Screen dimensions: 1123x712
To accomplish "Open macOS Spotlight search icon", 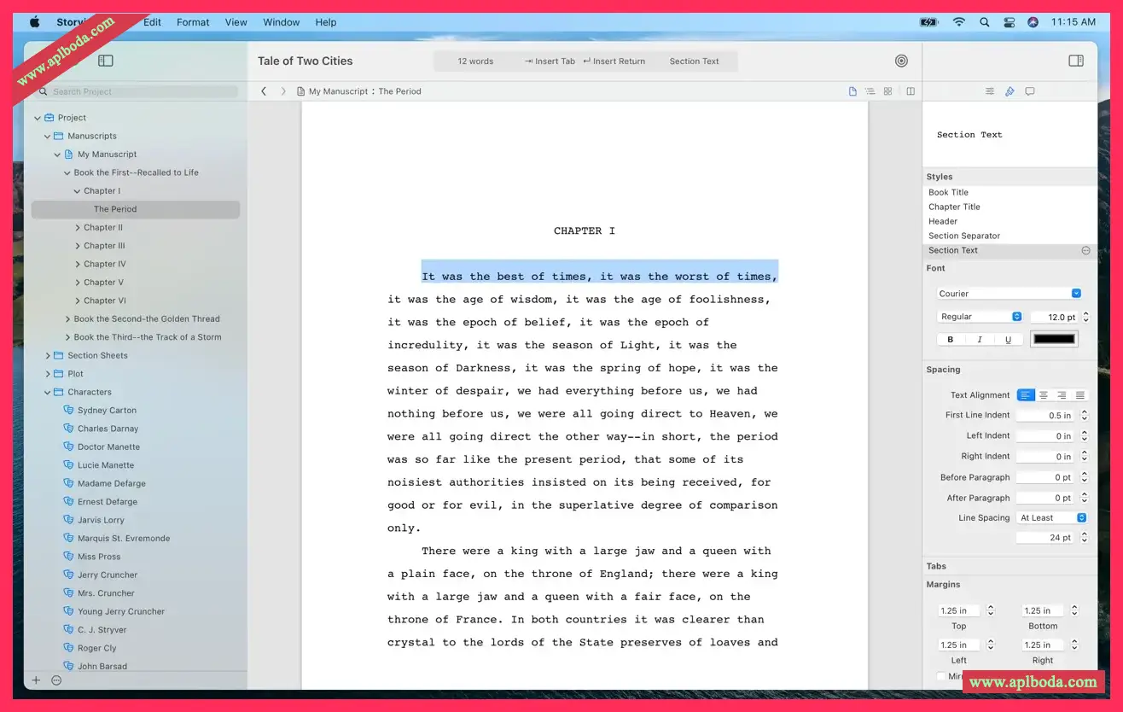I will click(985, 22).
